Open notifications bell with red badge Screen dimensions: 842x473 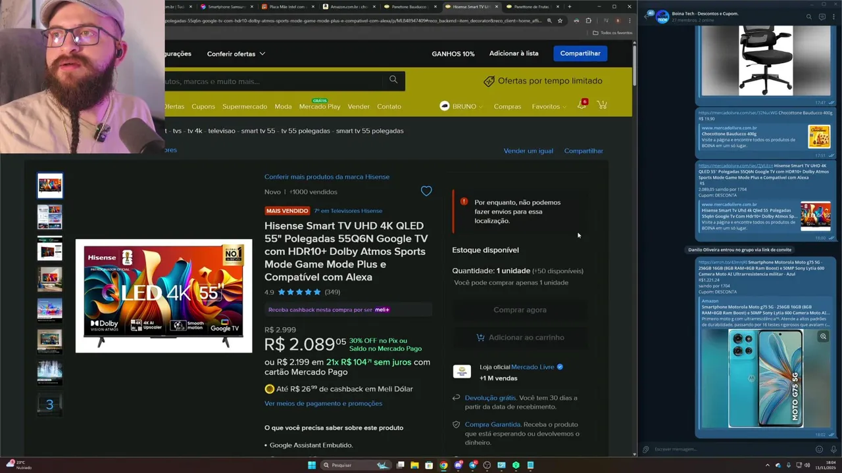pyautogui.click(x=582, y=104)
